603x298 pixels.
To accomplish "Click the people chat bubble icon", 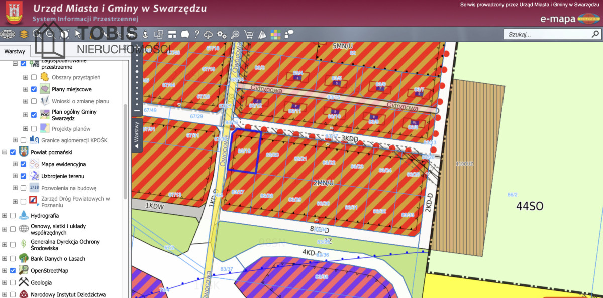I will pyautogui.click(x=289, y=34).
